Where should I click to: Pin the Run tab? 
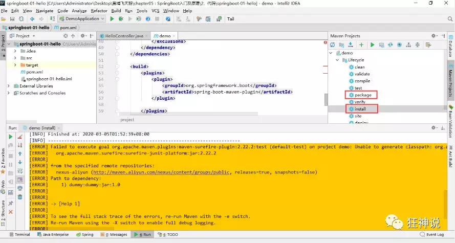(11, 203)
